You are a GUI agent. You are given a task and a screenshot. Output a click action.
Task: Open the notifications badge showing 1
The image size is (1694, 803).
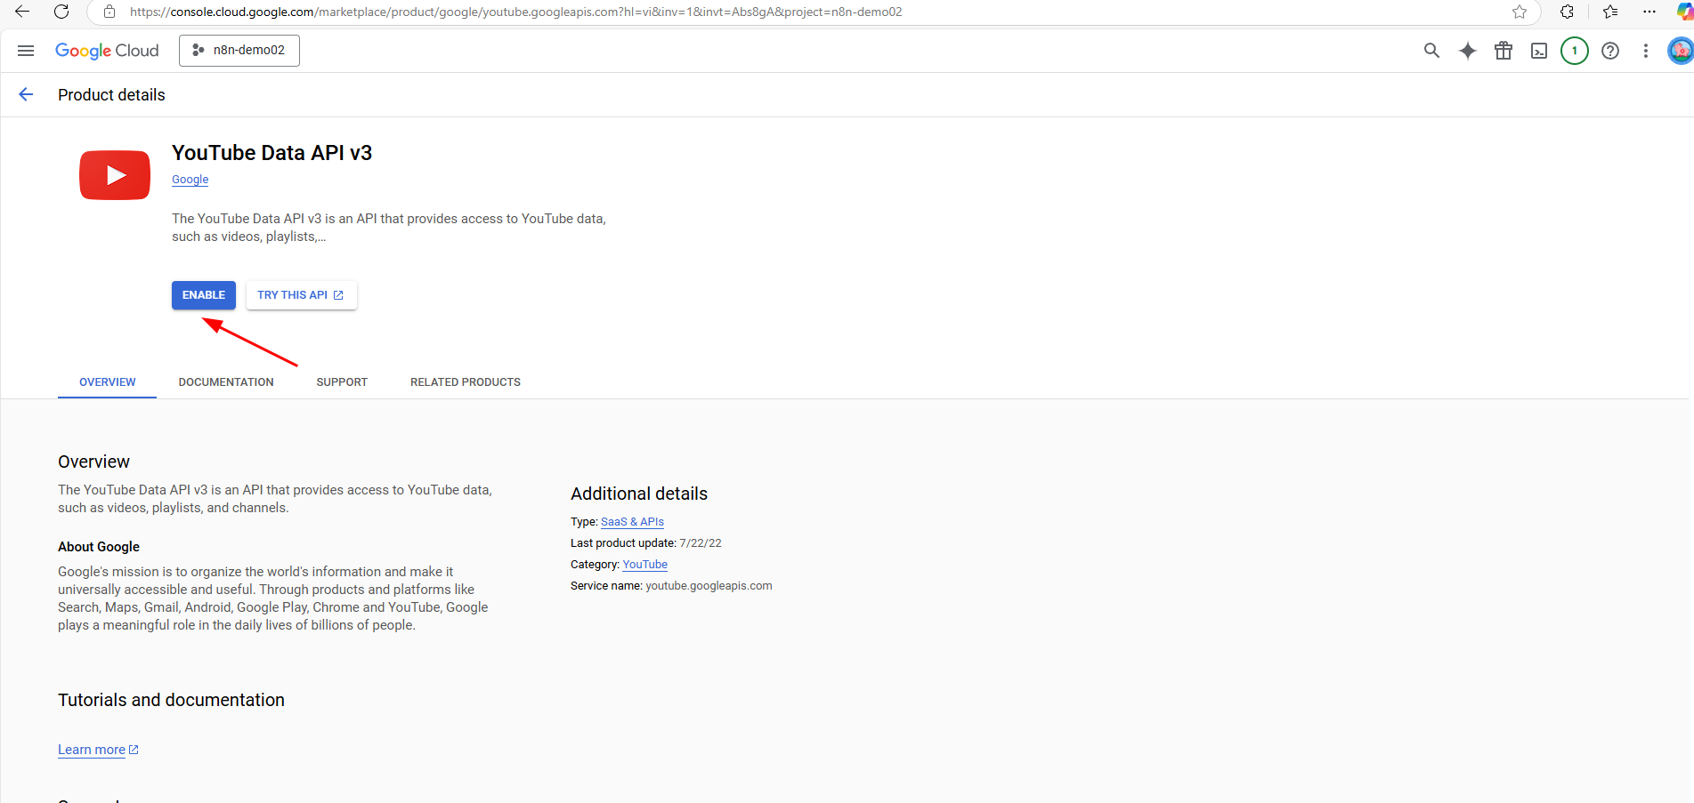coord(1575,51)
